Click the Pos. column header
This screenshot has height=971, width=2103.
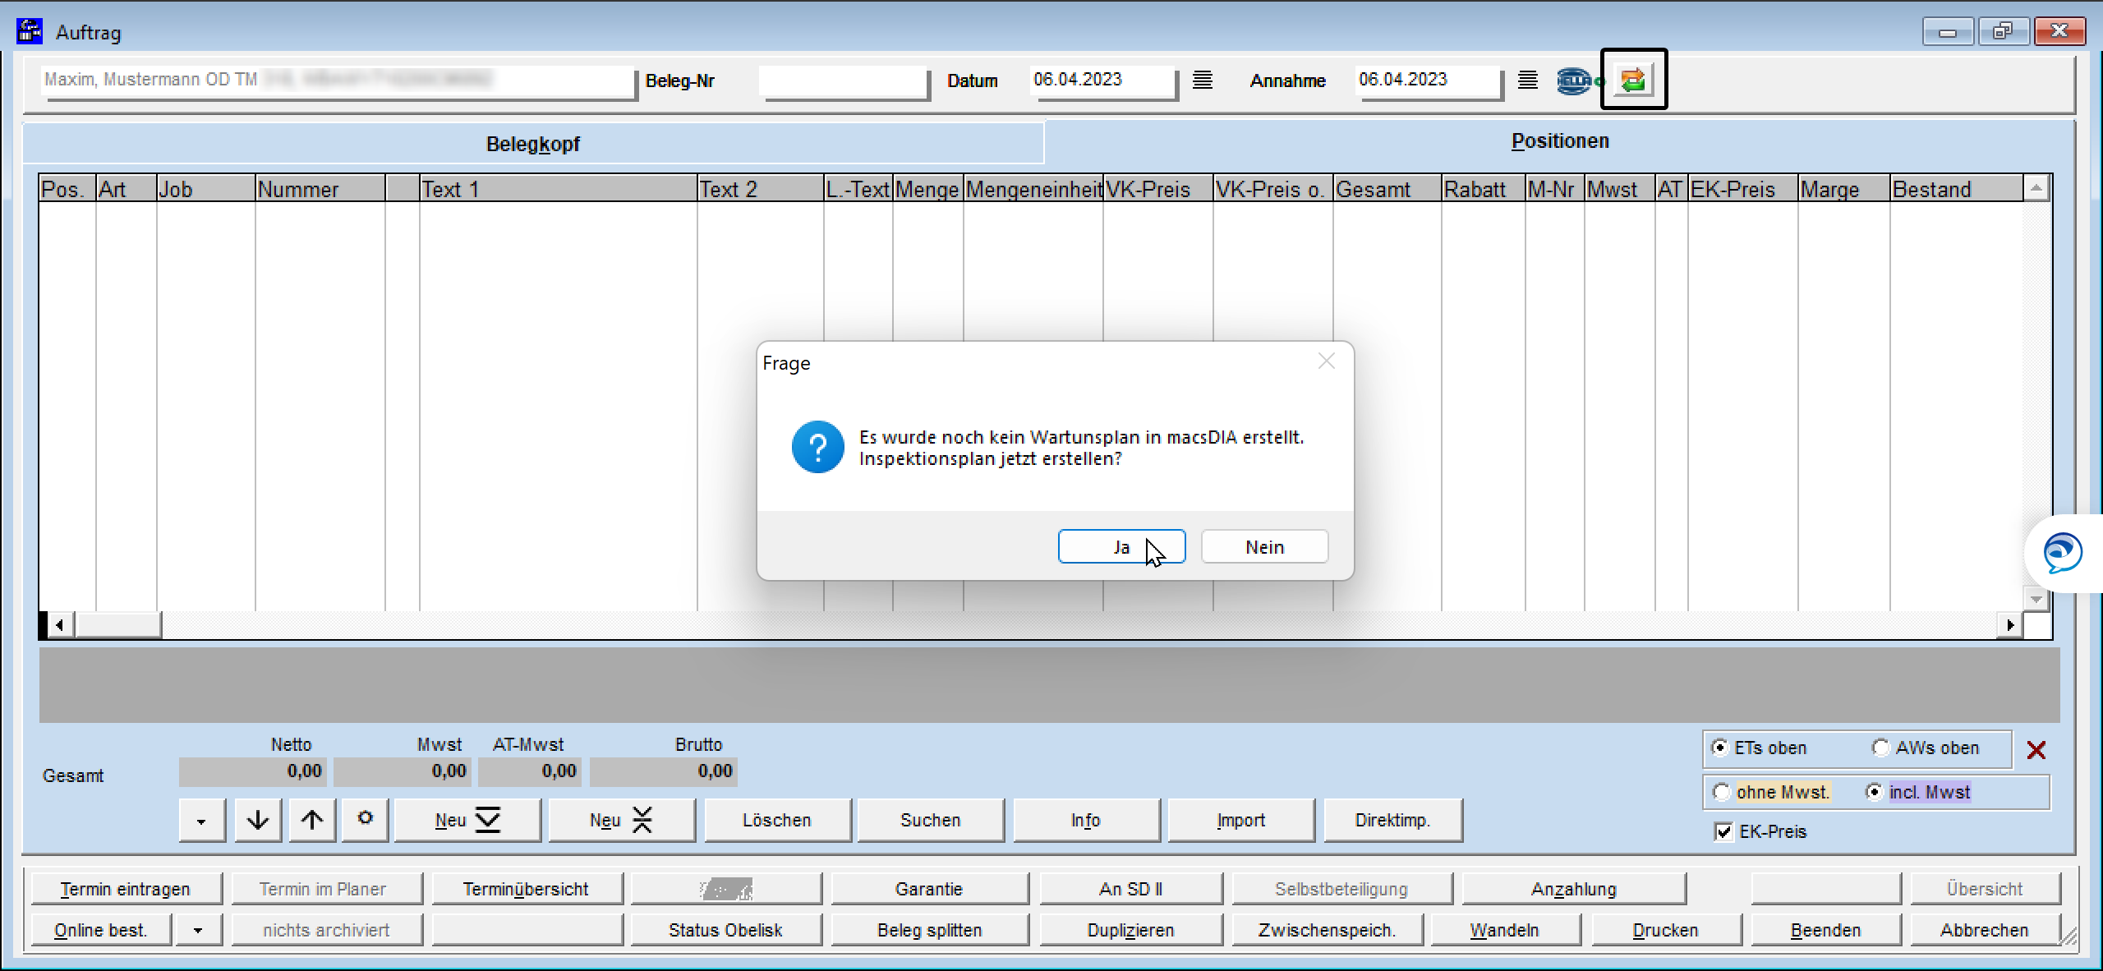[x=67, y=189]
